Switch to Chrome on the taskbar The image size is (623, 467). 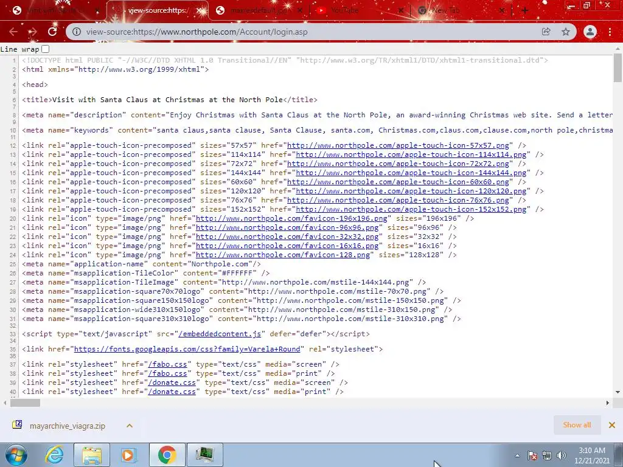pyautogui.click(x=167, y=455)
